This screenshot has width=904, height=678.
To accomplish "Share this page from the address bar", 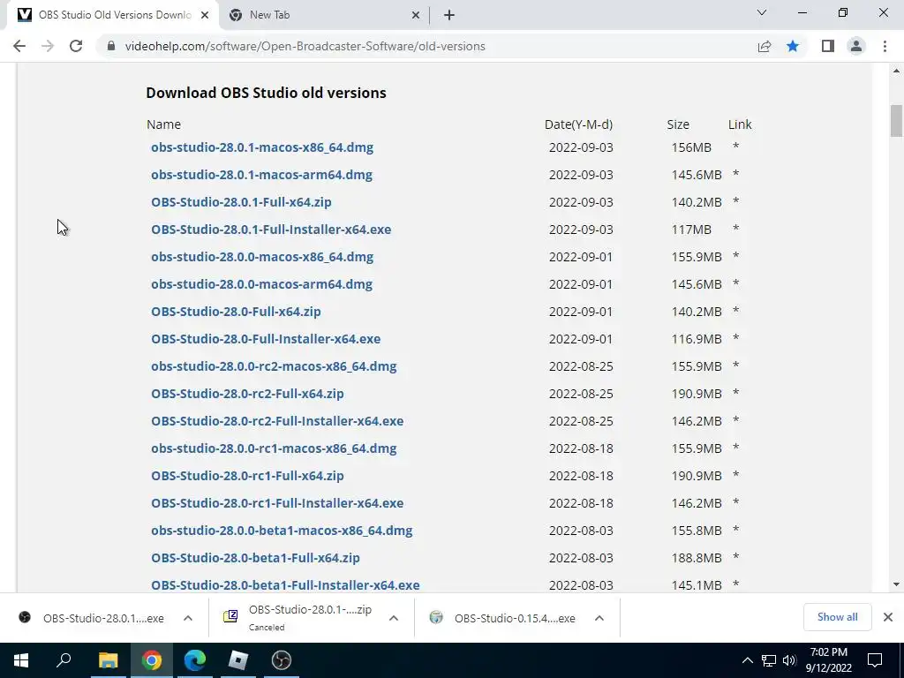I will 765,46.
